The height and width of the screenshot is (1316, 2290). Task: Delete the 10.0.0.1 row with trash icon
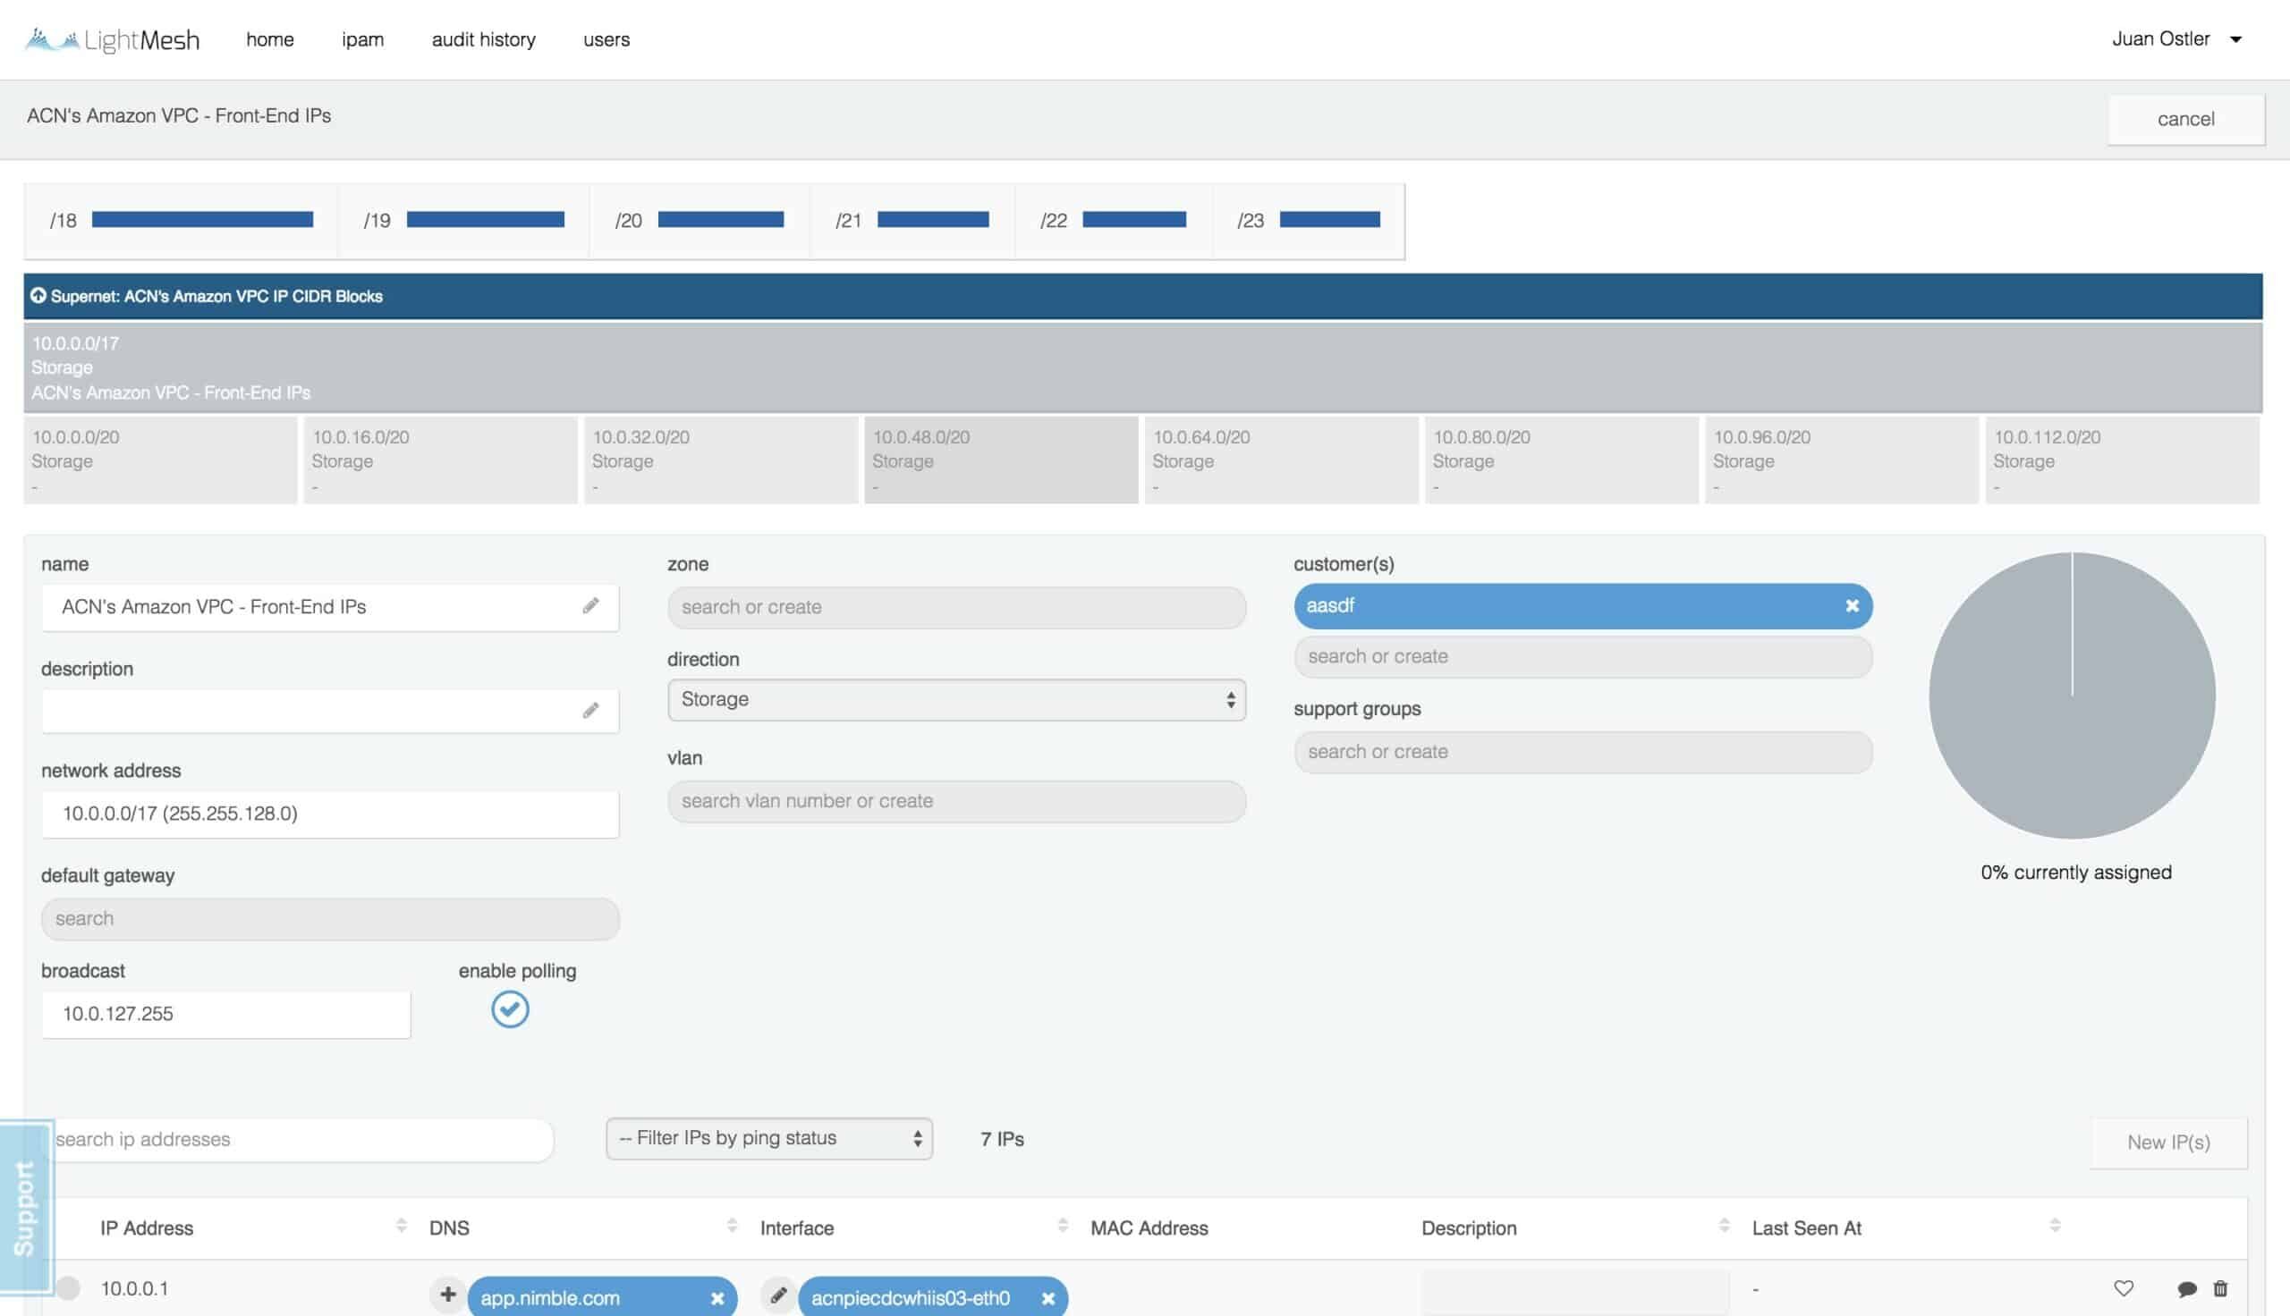click(2220, 1289)
